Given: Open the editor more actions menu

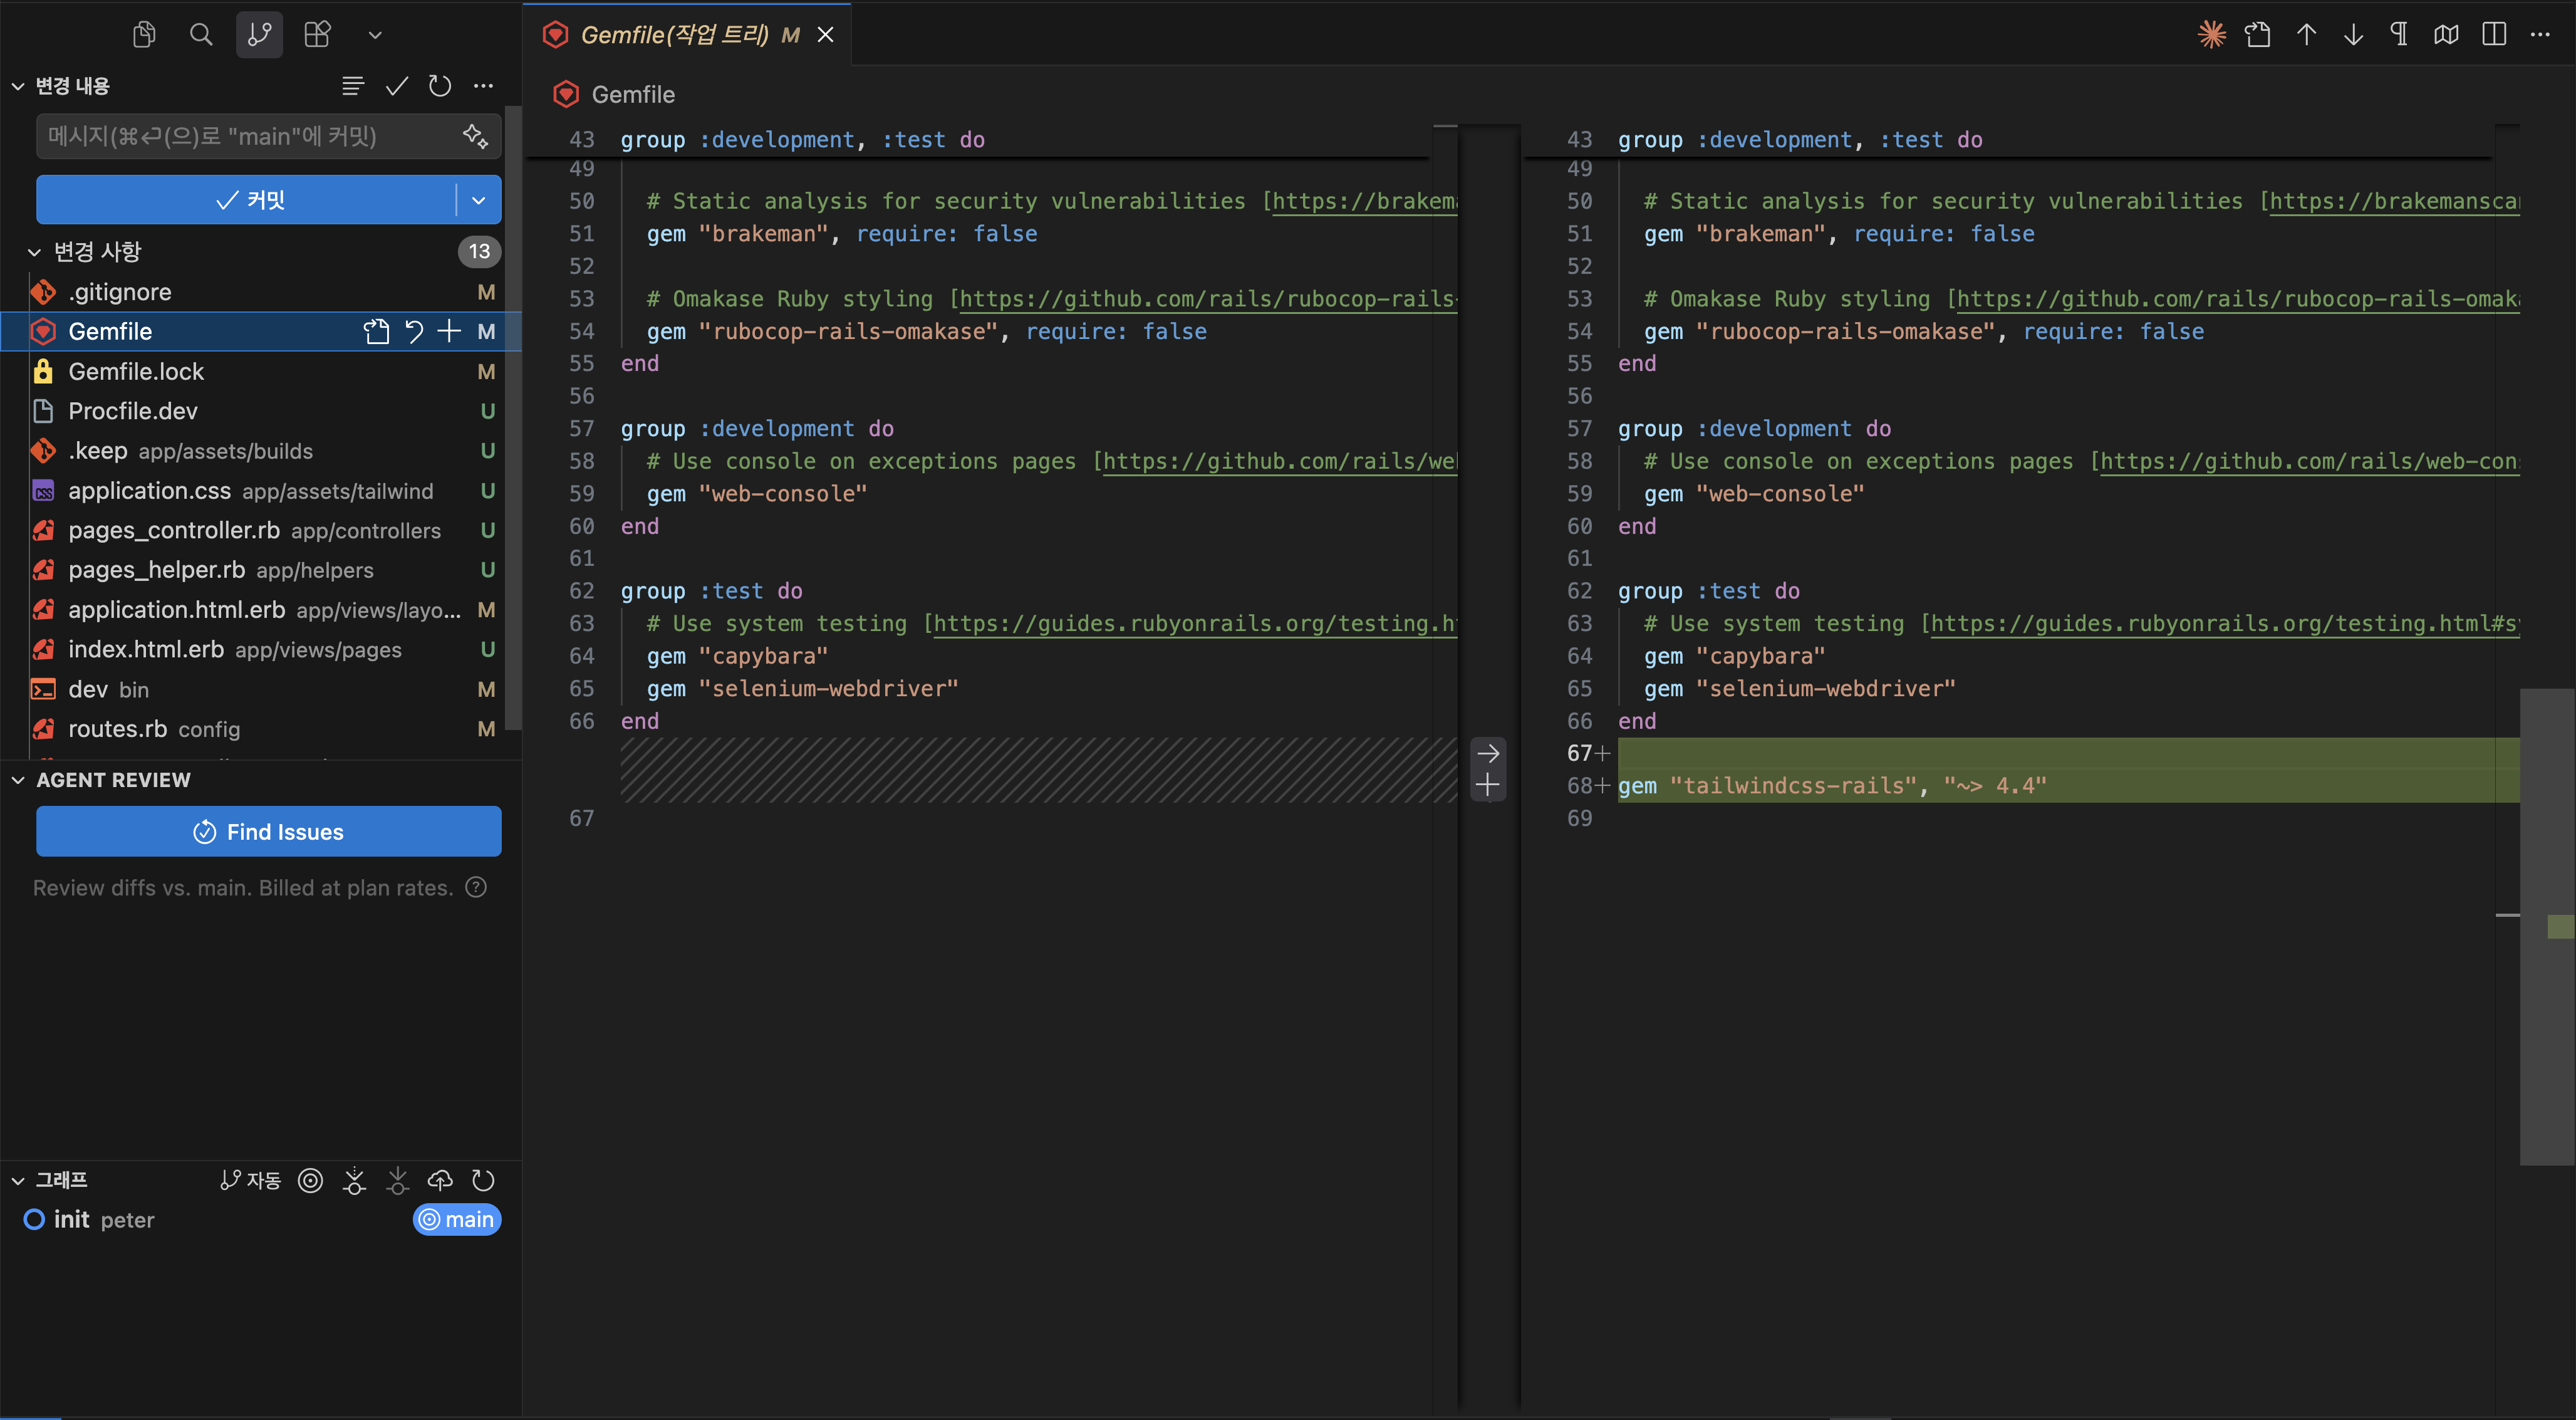Looking at the screenshot, I should (2540, 35).
